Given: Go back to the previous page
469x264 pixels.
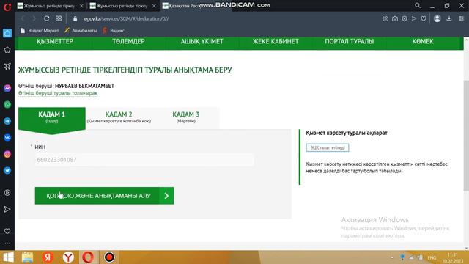Looking at the screenshot, I should (x=23, y=18).
